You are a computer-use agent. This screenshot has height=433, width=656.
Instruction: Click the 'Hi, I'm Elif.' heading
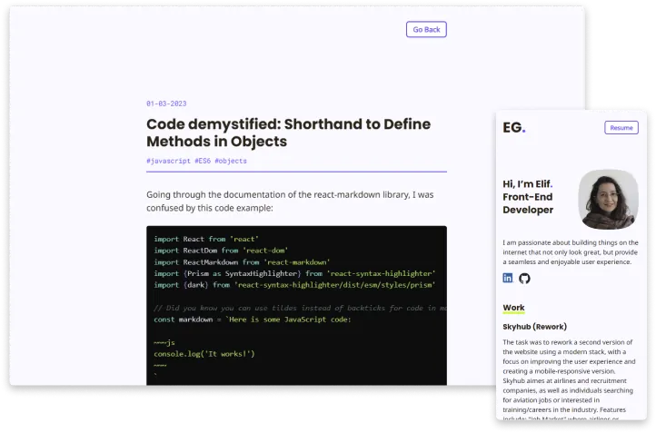pos(528,184)
